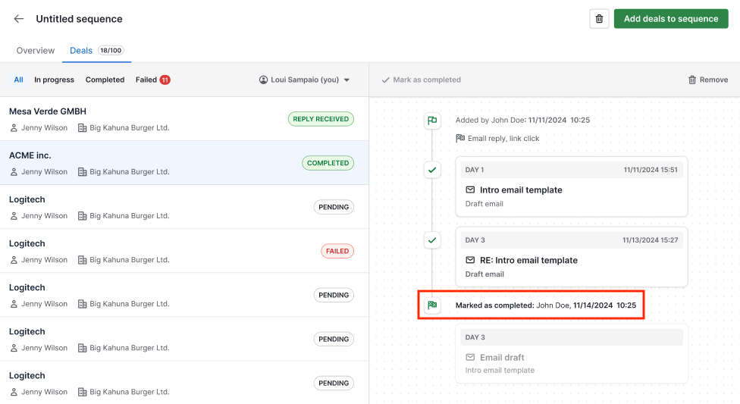Switch to the Overview tab
This screenshot has height=404, width=740.
[36, 51]
